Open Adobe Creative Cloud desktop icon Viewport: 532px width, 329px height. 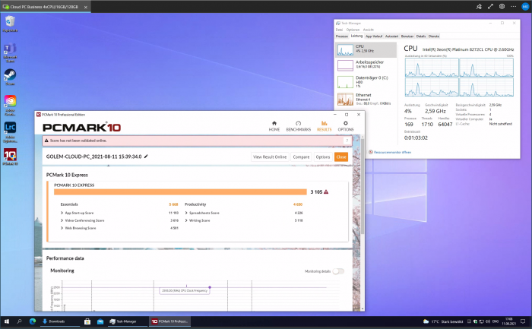click(x=10, y=106)
